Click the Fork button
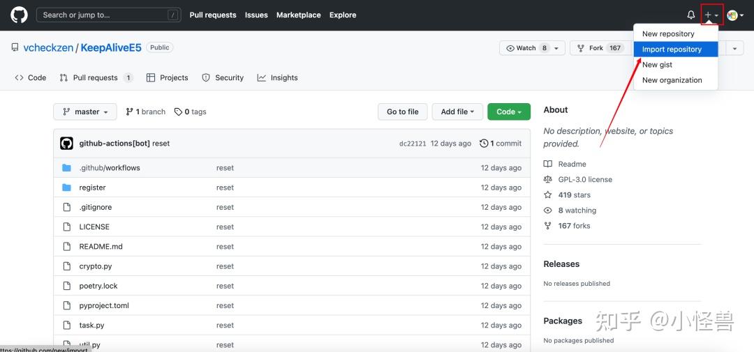 [600, 48]
